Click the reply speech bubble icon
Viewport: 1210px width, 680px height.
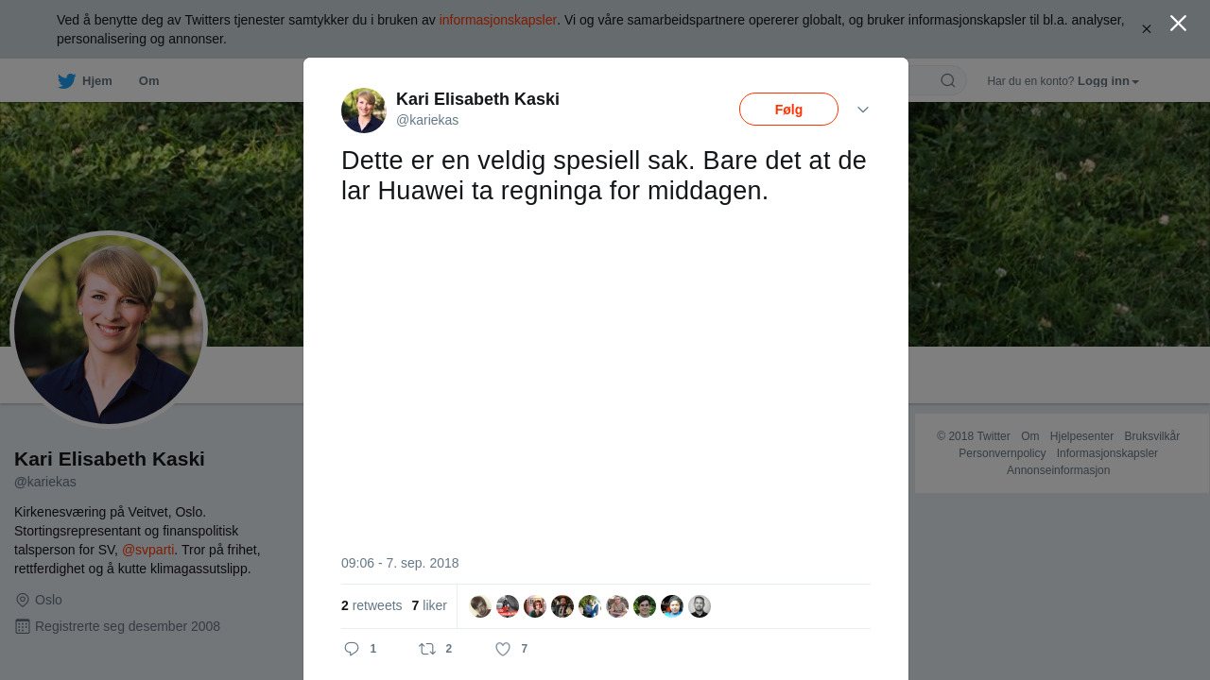point(352,649)
